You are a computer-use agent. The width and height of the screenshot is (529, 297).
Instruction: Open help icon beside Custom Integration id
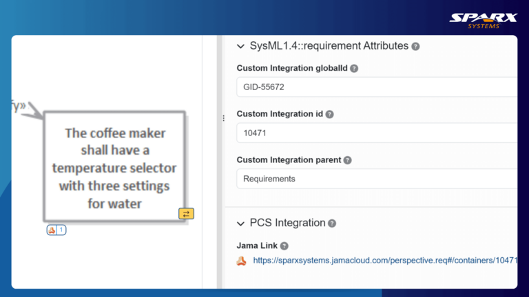coord(330,115)
